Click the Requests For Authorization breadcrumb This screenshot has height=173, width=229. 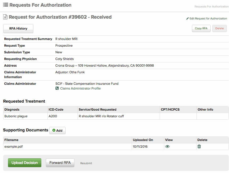point(211,6)
